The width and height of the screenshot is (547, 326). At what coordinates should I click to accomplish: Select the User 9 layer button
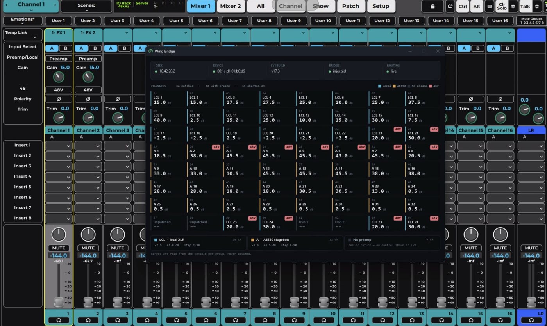(294, 21)
